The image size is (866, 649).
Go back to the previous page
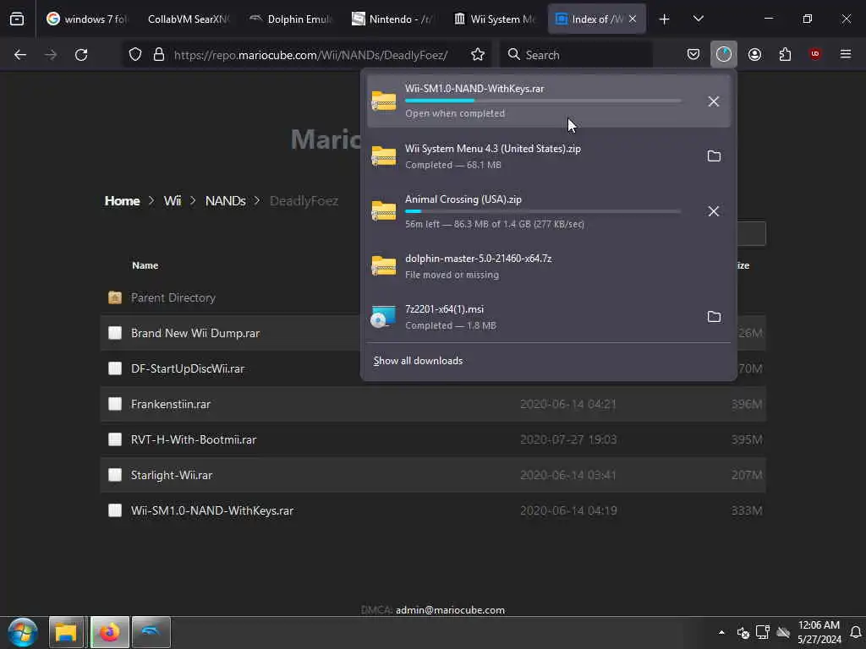(20, 55)
